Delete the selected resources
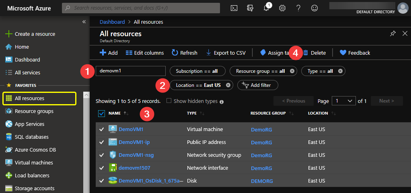This screenshot has height=193, width=411. tap(314, 53)
